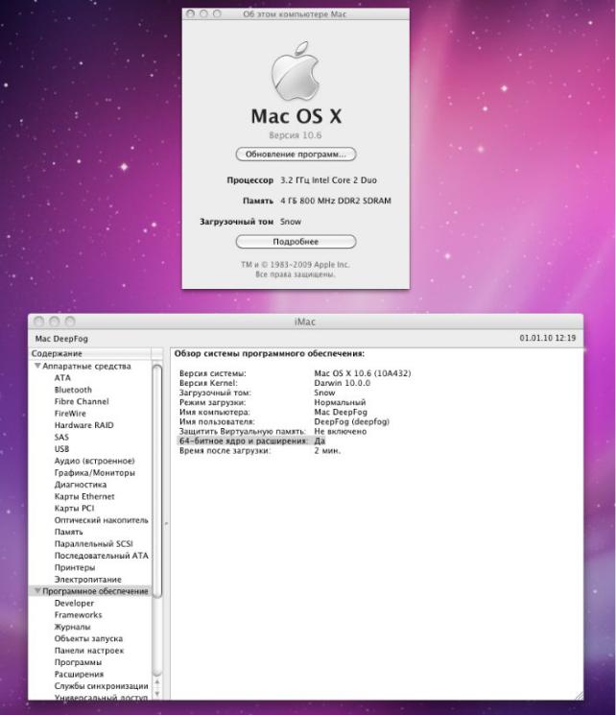616x715 pixels.
Task: Click Версия системы value Mac OS X 10.6 (10A432)
Action: [x=363, y=373]
